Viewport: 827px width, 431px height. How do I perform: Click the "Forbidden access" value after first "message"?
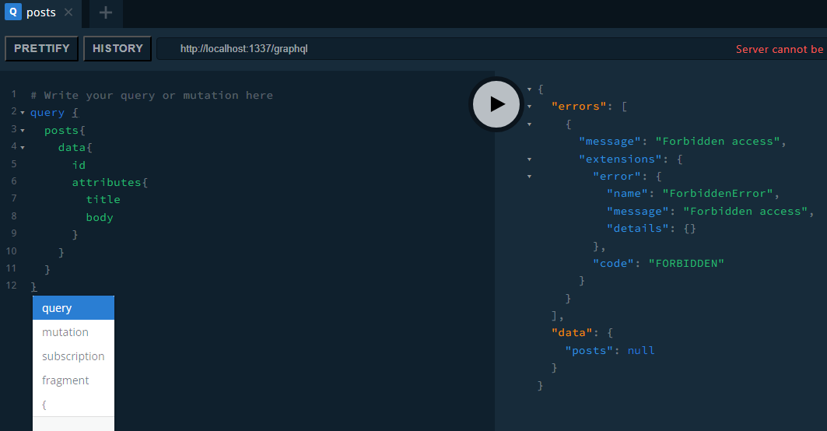tap(717, 142)
